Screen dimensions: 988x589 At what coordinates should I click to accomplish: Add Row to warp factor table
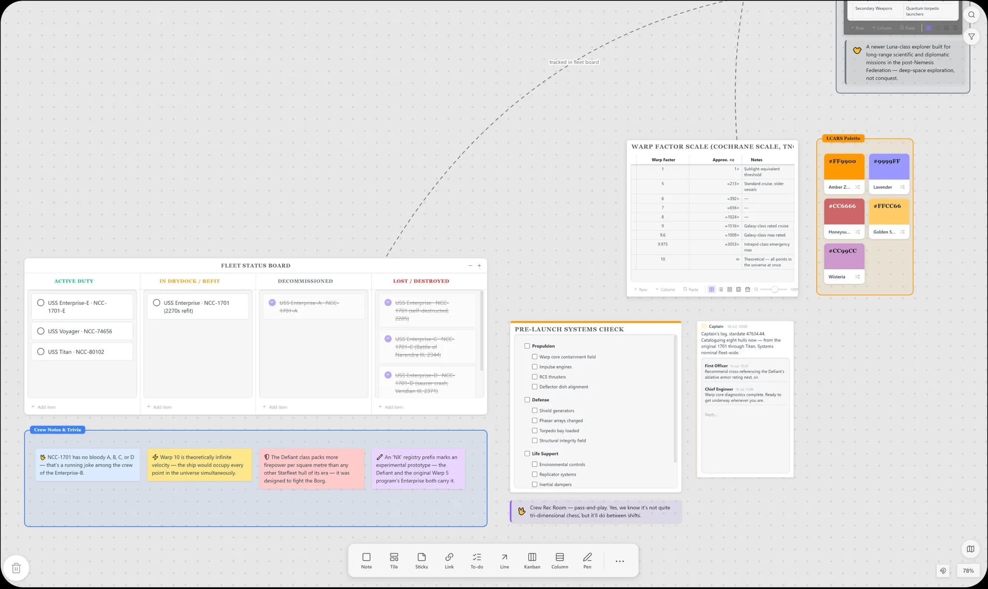641,289
